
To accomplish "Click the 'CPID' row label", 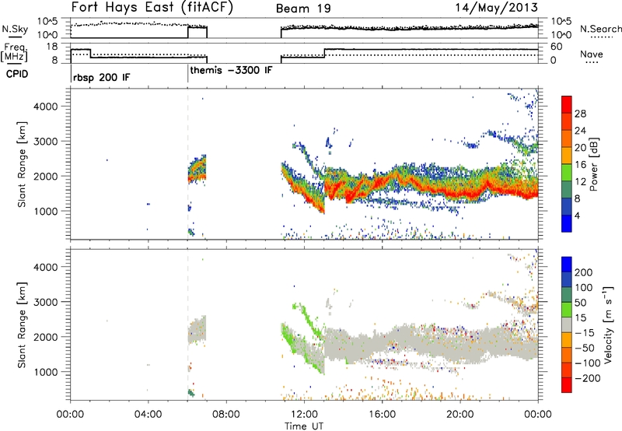I will (17, 74).
